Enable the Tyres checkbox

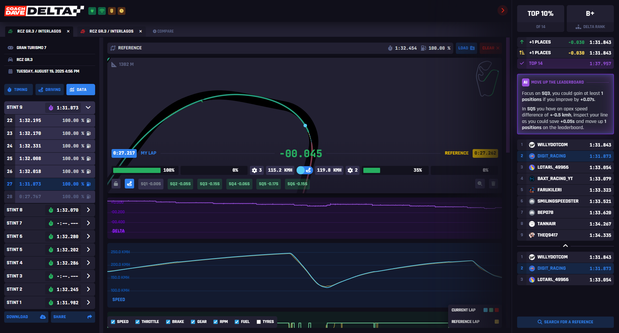pos(259,322)
